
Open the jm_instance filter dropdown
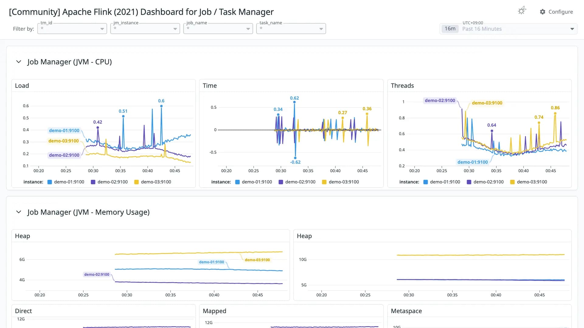click(145, 29)
